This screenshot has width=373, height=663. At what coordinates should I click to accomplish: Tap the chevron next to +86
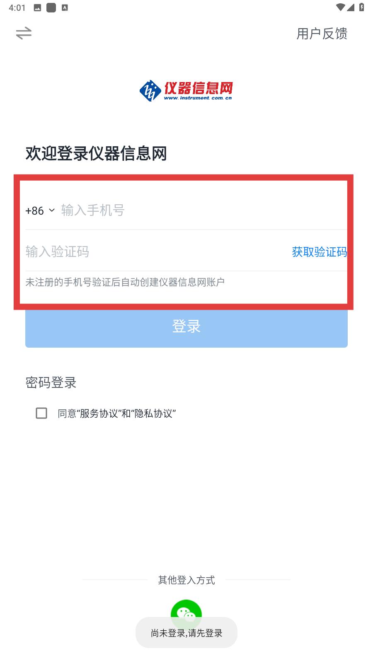[x=52, y=210]
